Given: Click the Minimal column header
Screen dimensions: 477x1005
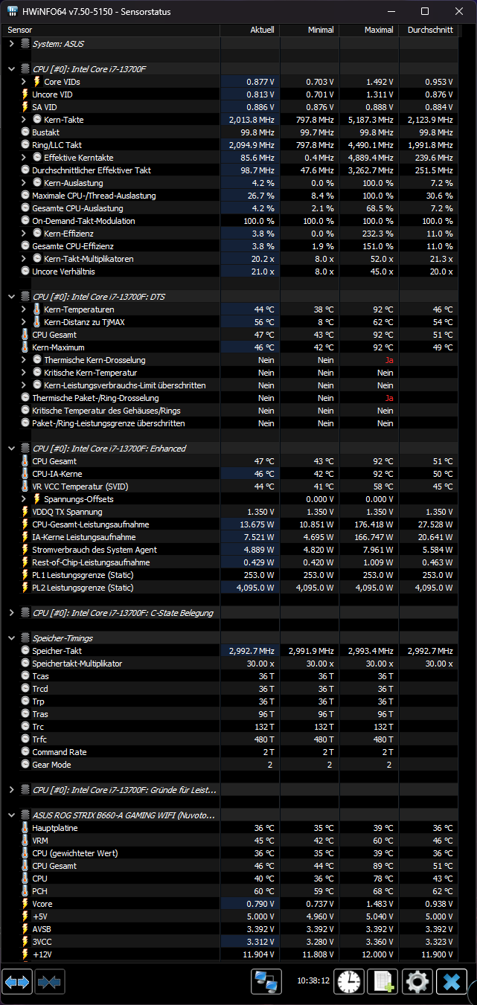Looking at the screenshot, I should coord(310,30).
